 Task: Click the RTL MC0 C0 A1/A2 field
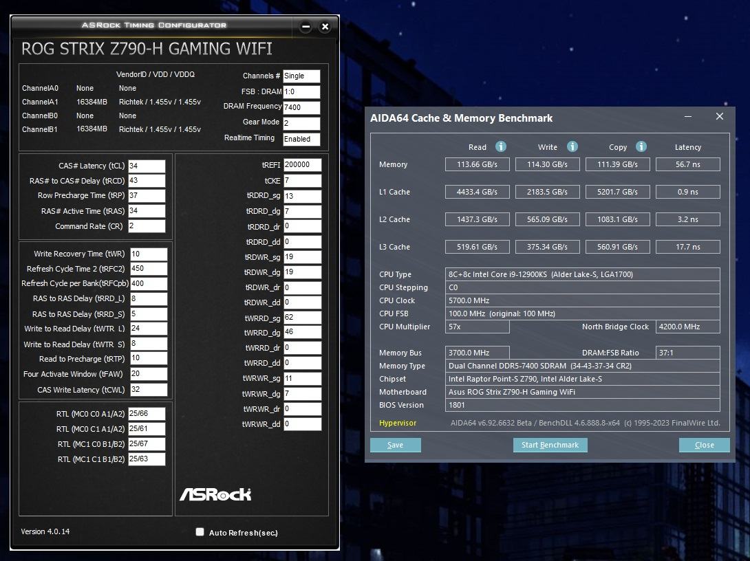point(147,414)
